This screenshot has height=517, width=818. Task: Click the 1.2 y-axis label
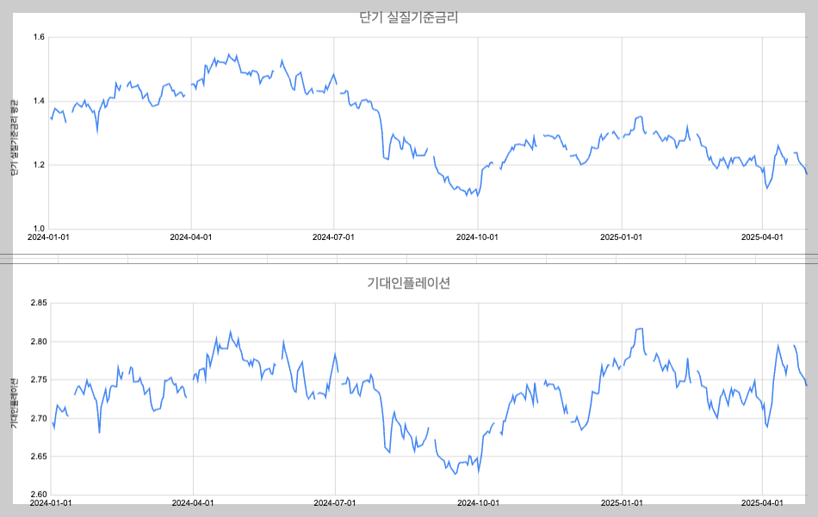tap(39, 164)
